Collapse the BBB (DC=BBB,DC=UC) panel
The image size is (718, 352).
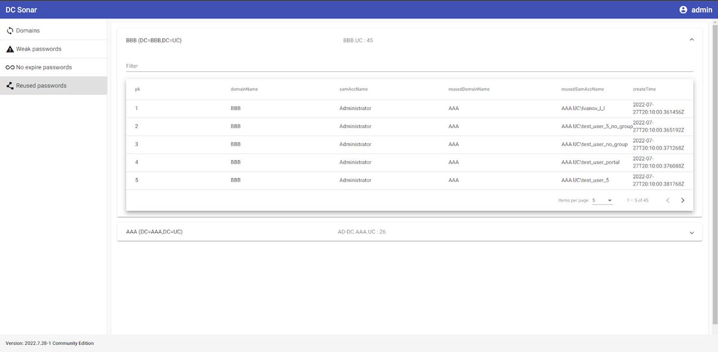pos(691,38)
